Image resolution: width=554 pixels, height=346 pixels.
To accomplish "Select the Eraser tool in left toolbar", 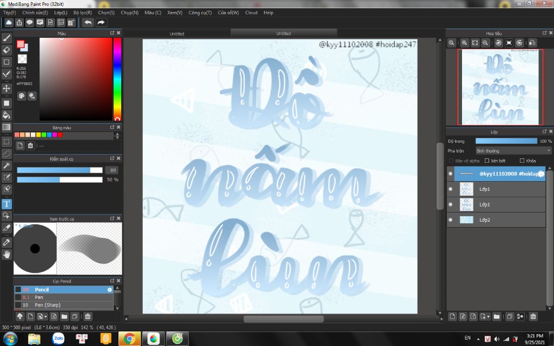I will click(x=6, y=50).
